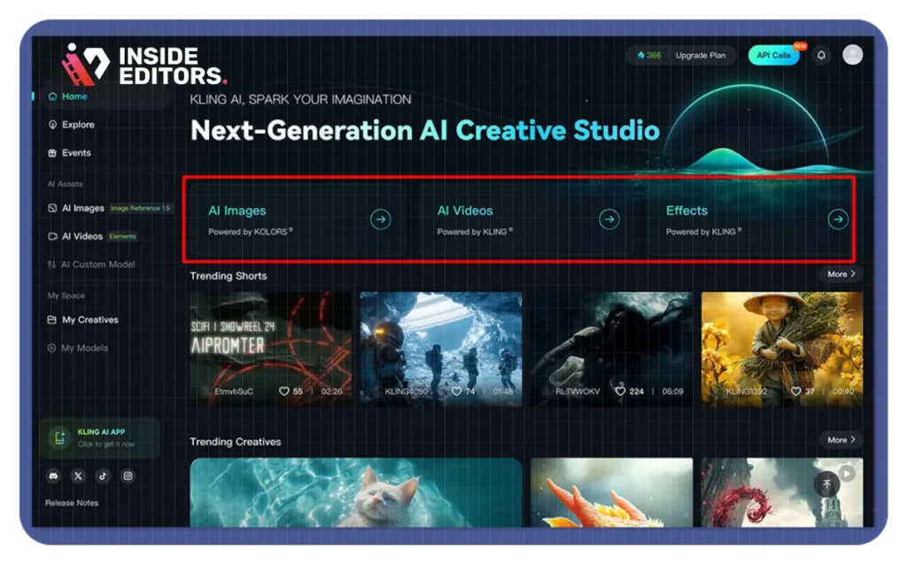Open the TikTok social icon
The height and width of the screenshot is (564, 907).
pyautogui.click(x=103, y=476)
